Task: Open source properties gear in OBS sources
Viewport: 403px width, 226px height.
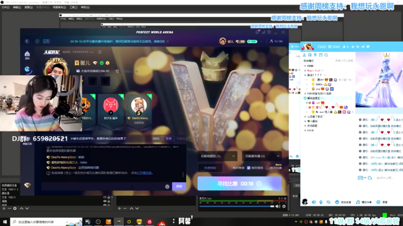Action: click(15, 208)
